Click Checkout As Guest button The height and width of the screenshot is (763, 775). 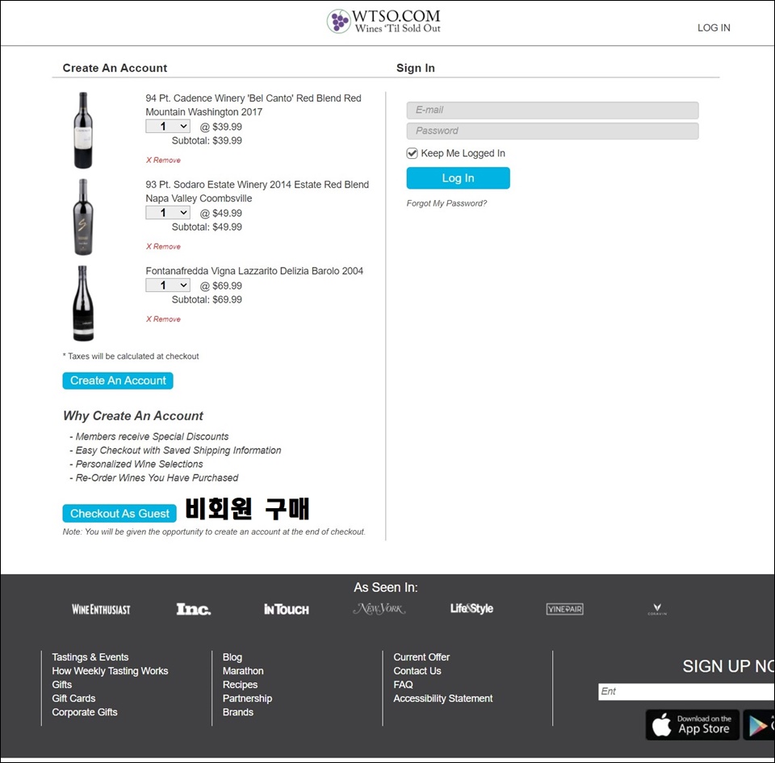119,514
